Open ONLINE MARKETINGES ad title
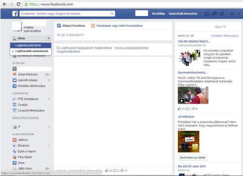 [194, 41]
